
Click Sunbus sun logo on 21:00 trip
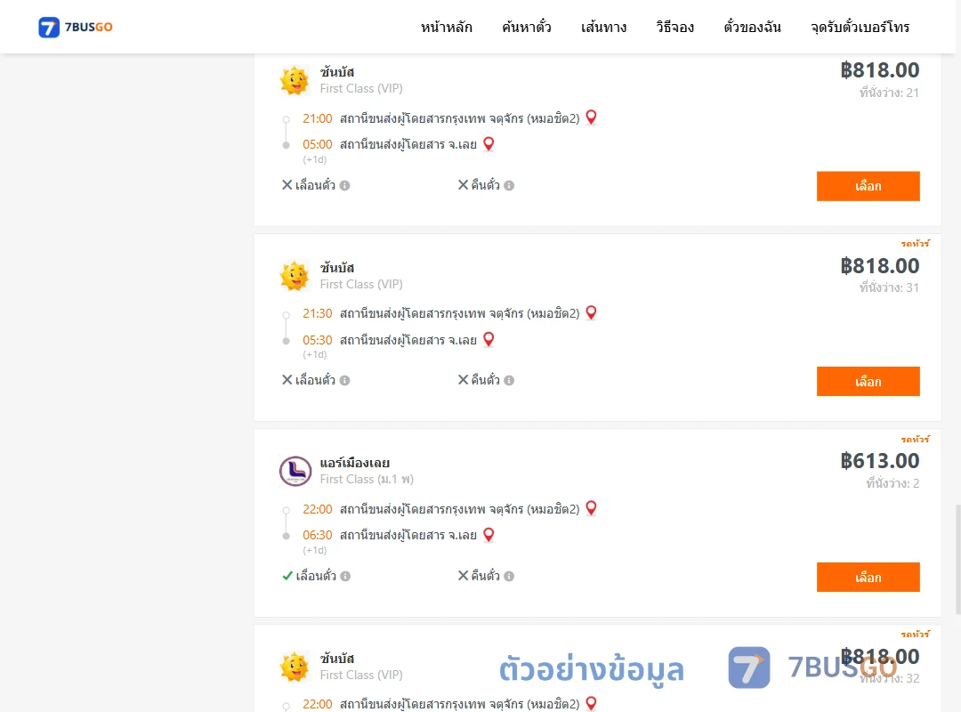click(x=295, y=80)
